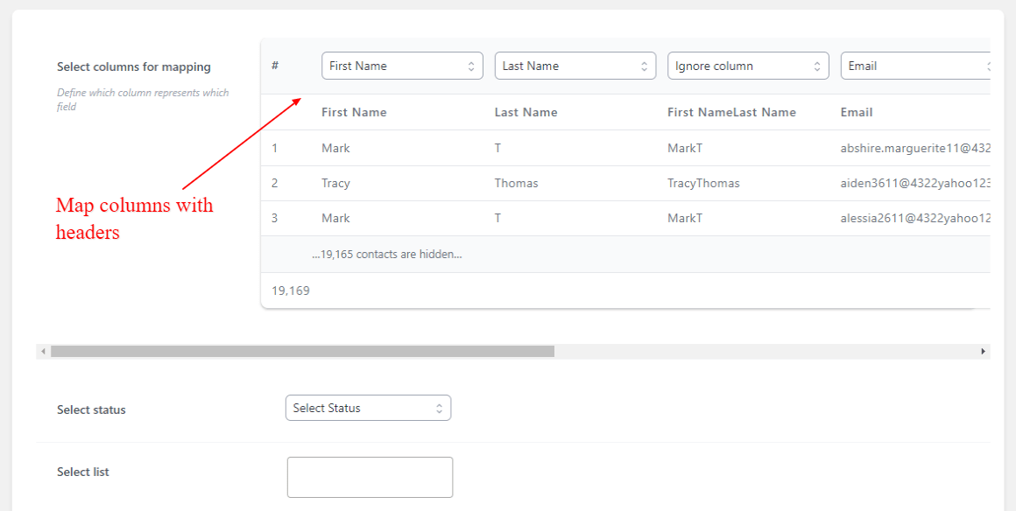
Task: Open the Email column mapping dropdown
Action: pyautogui.click(x=915, y=66)
